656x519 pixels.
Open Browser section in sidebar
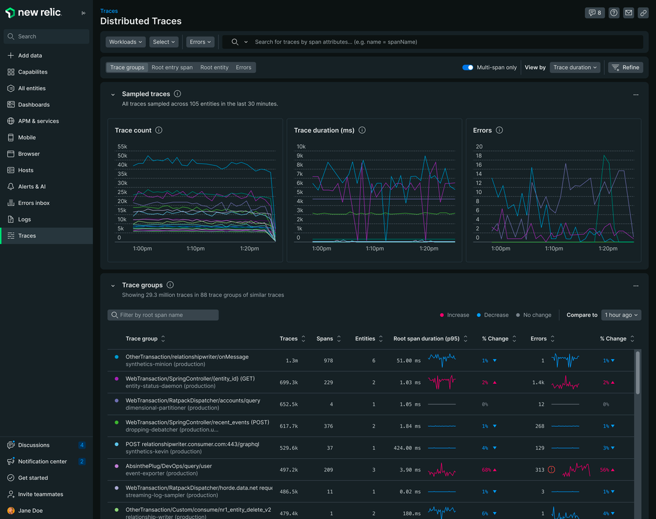point(46,154)
